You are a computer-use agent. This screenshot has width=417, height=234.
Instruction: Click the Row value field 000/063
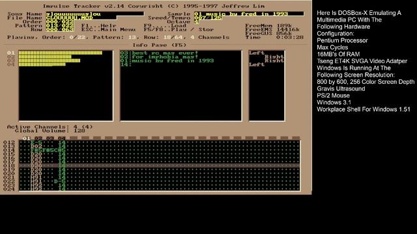pos(60,29)
